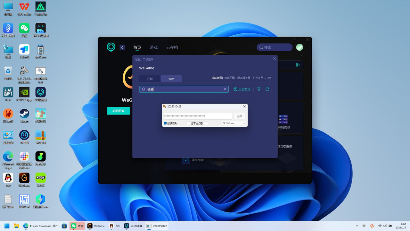Open 此电脑 This PC desktop icon
The image size is (410, 231).
8,9
